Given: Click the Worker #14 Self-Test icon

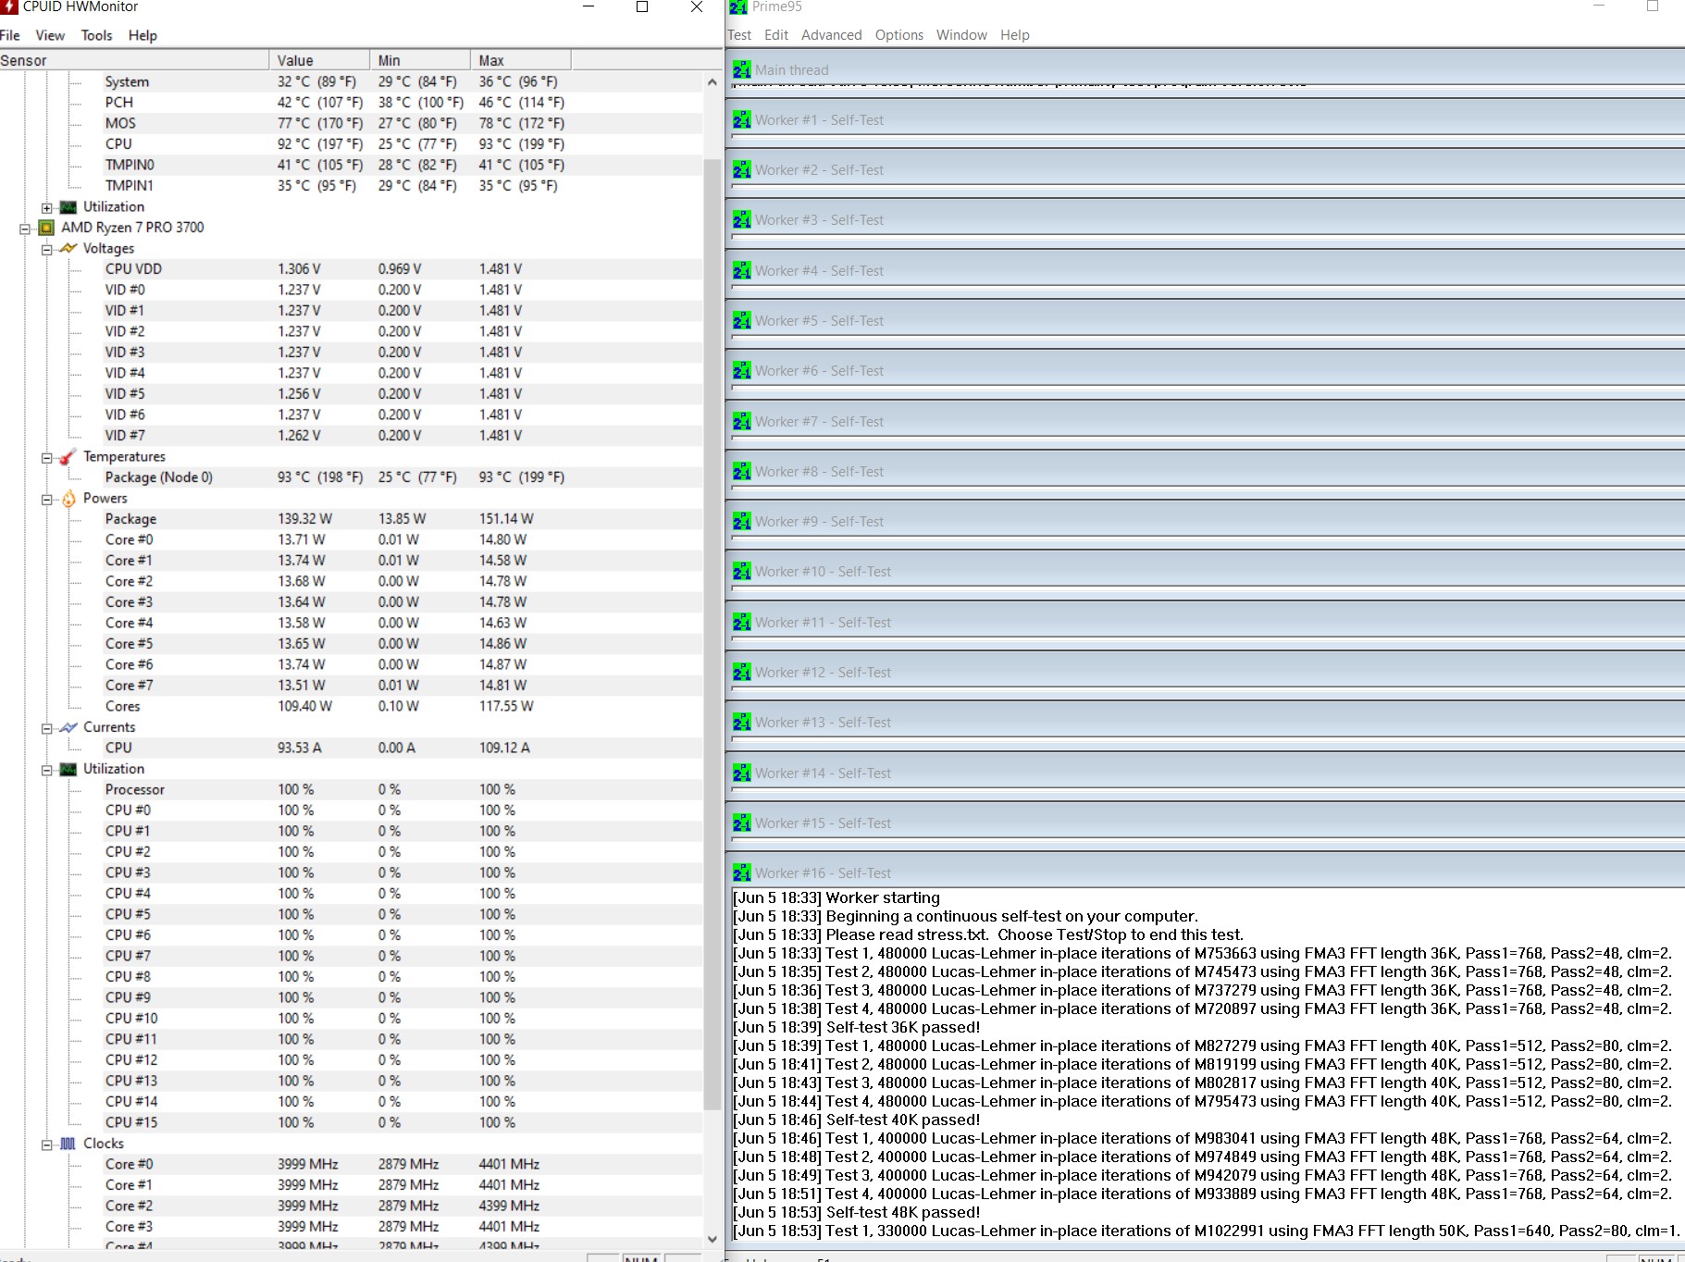Looking at the screenshot, I should [741, 773].
